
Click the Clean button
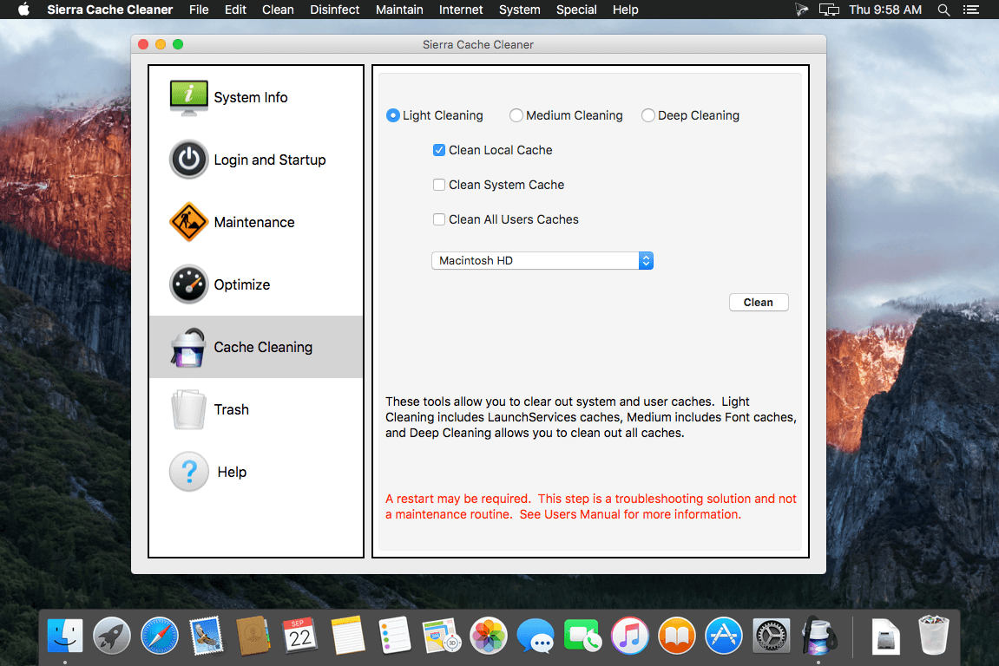coord(759,303)
